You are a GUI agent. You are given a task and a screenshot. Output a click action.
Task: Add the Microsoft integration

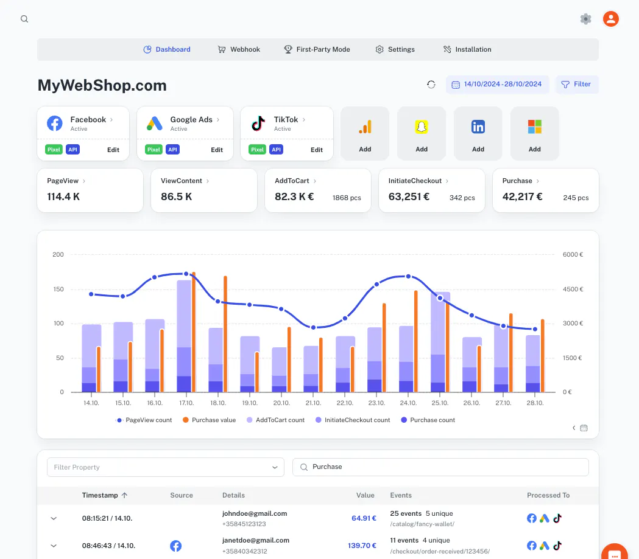click(535, 133)
